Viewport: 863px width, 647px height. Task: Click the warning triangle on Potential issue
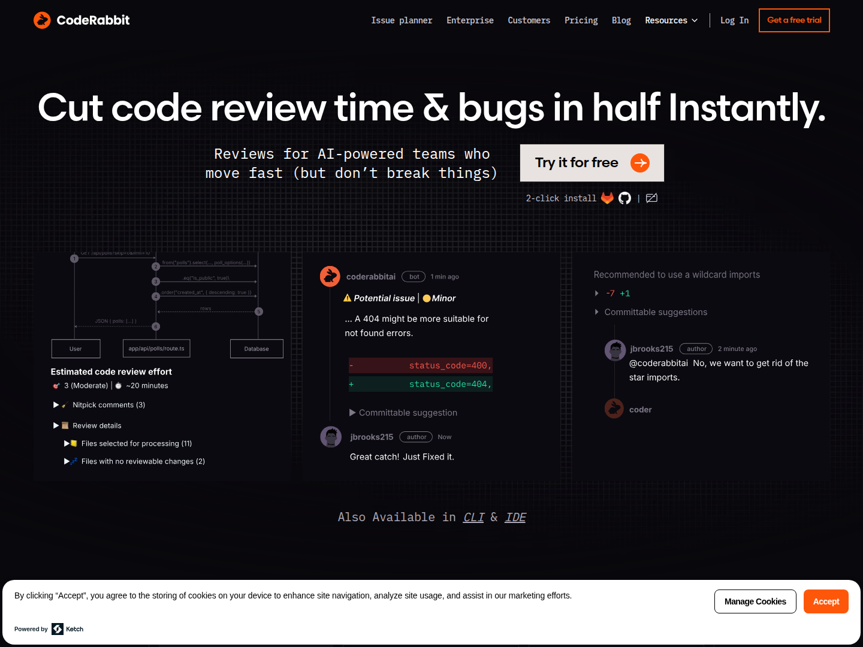(x=346, y=298)
